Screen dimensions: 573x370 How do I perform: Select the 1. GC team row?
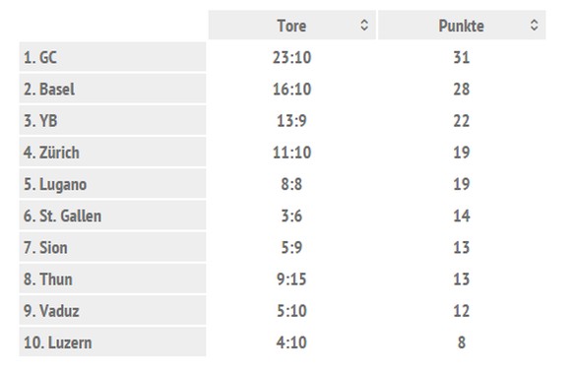(x=112, y=57)
